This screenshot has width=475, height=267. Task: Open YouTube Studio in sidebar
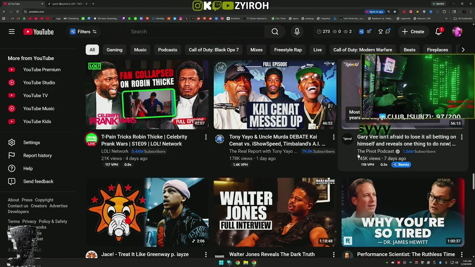pos(39,83)
